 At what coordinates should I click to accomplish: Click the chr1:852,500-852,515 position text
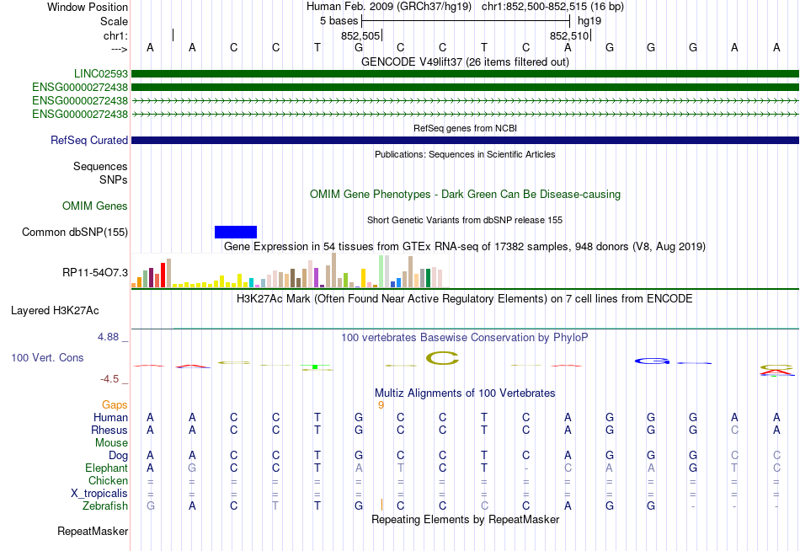[552, 7]
